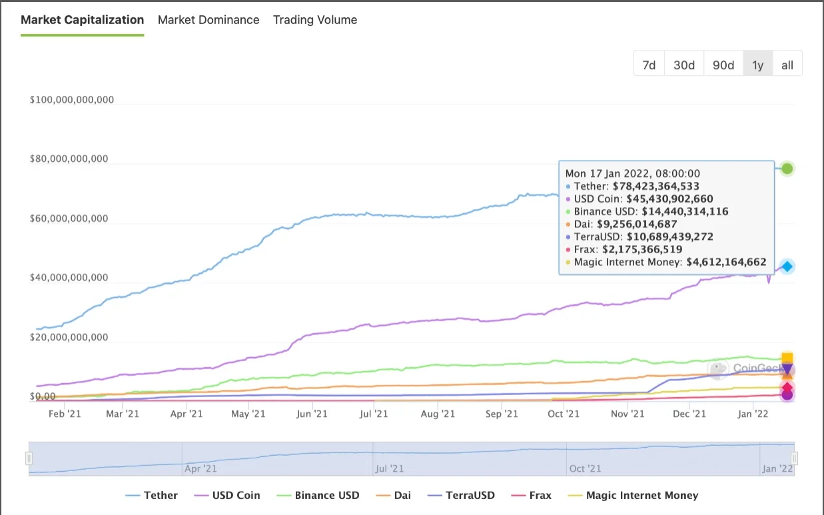Show all-time data with the all button
The height and width of the screenshot is (515, 824).
pyautogui.click(x=787, y=65)
